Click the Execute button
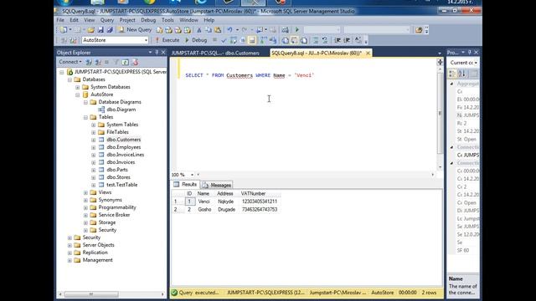536x301 pixels. click(x=167, y=40)
